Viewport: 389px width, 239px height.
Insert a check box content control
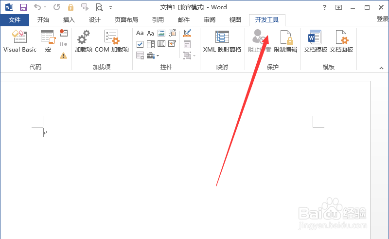pos(140,44)
